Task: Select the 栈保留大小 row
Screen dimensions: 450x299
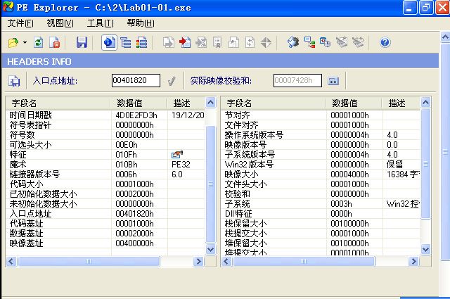Action: 321,224
